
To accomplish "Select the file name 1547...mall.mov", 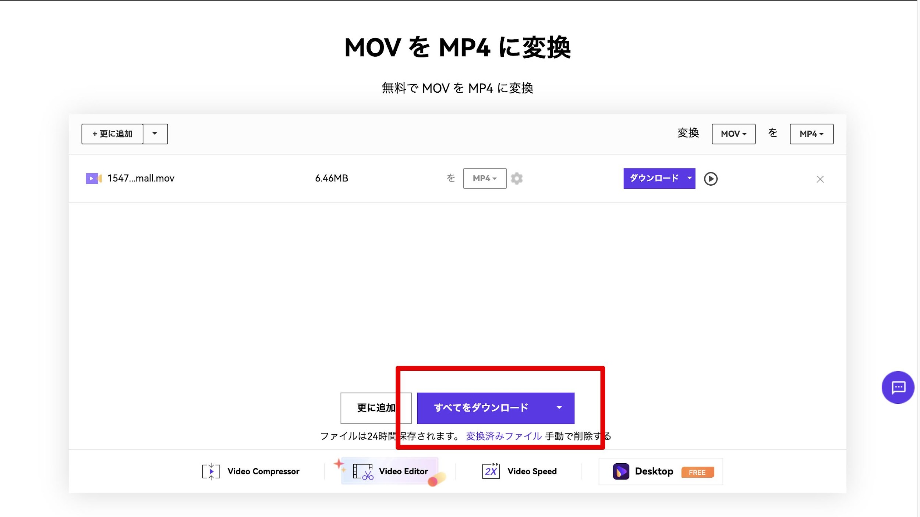I will pos(141,178).
